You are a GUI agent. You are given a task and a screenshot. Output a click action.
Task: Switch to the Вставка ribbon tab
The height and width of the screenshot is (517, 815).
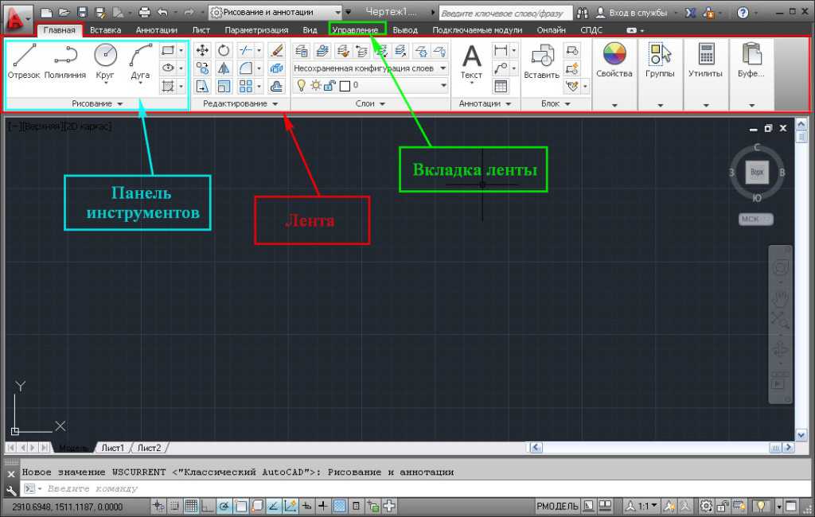pyautogui.click(x=105, y=30)
